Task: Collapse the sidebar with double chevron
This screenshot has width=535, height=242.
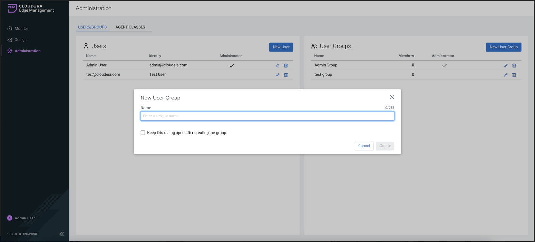Action: pyautogui.click(x=61, y=234)
